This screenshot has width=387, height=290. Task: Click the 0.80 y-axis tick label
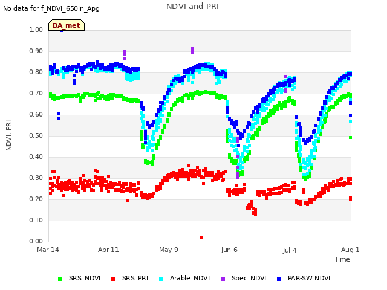pos(36,72)
